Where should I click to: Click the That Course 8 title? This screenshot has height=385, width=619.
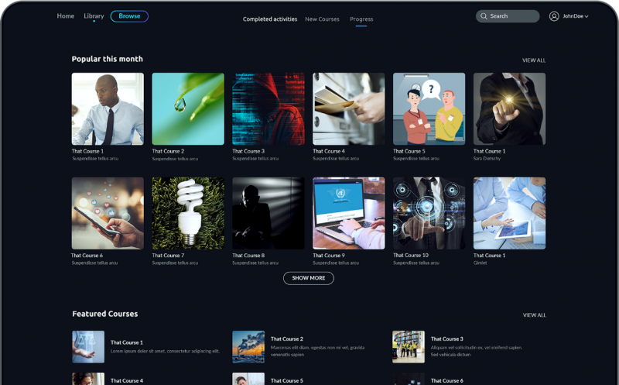point(248,256)
